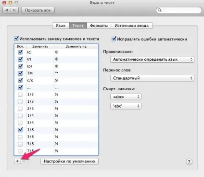Uncheck the (r) substitution checkbox

[x=20, y=59]
